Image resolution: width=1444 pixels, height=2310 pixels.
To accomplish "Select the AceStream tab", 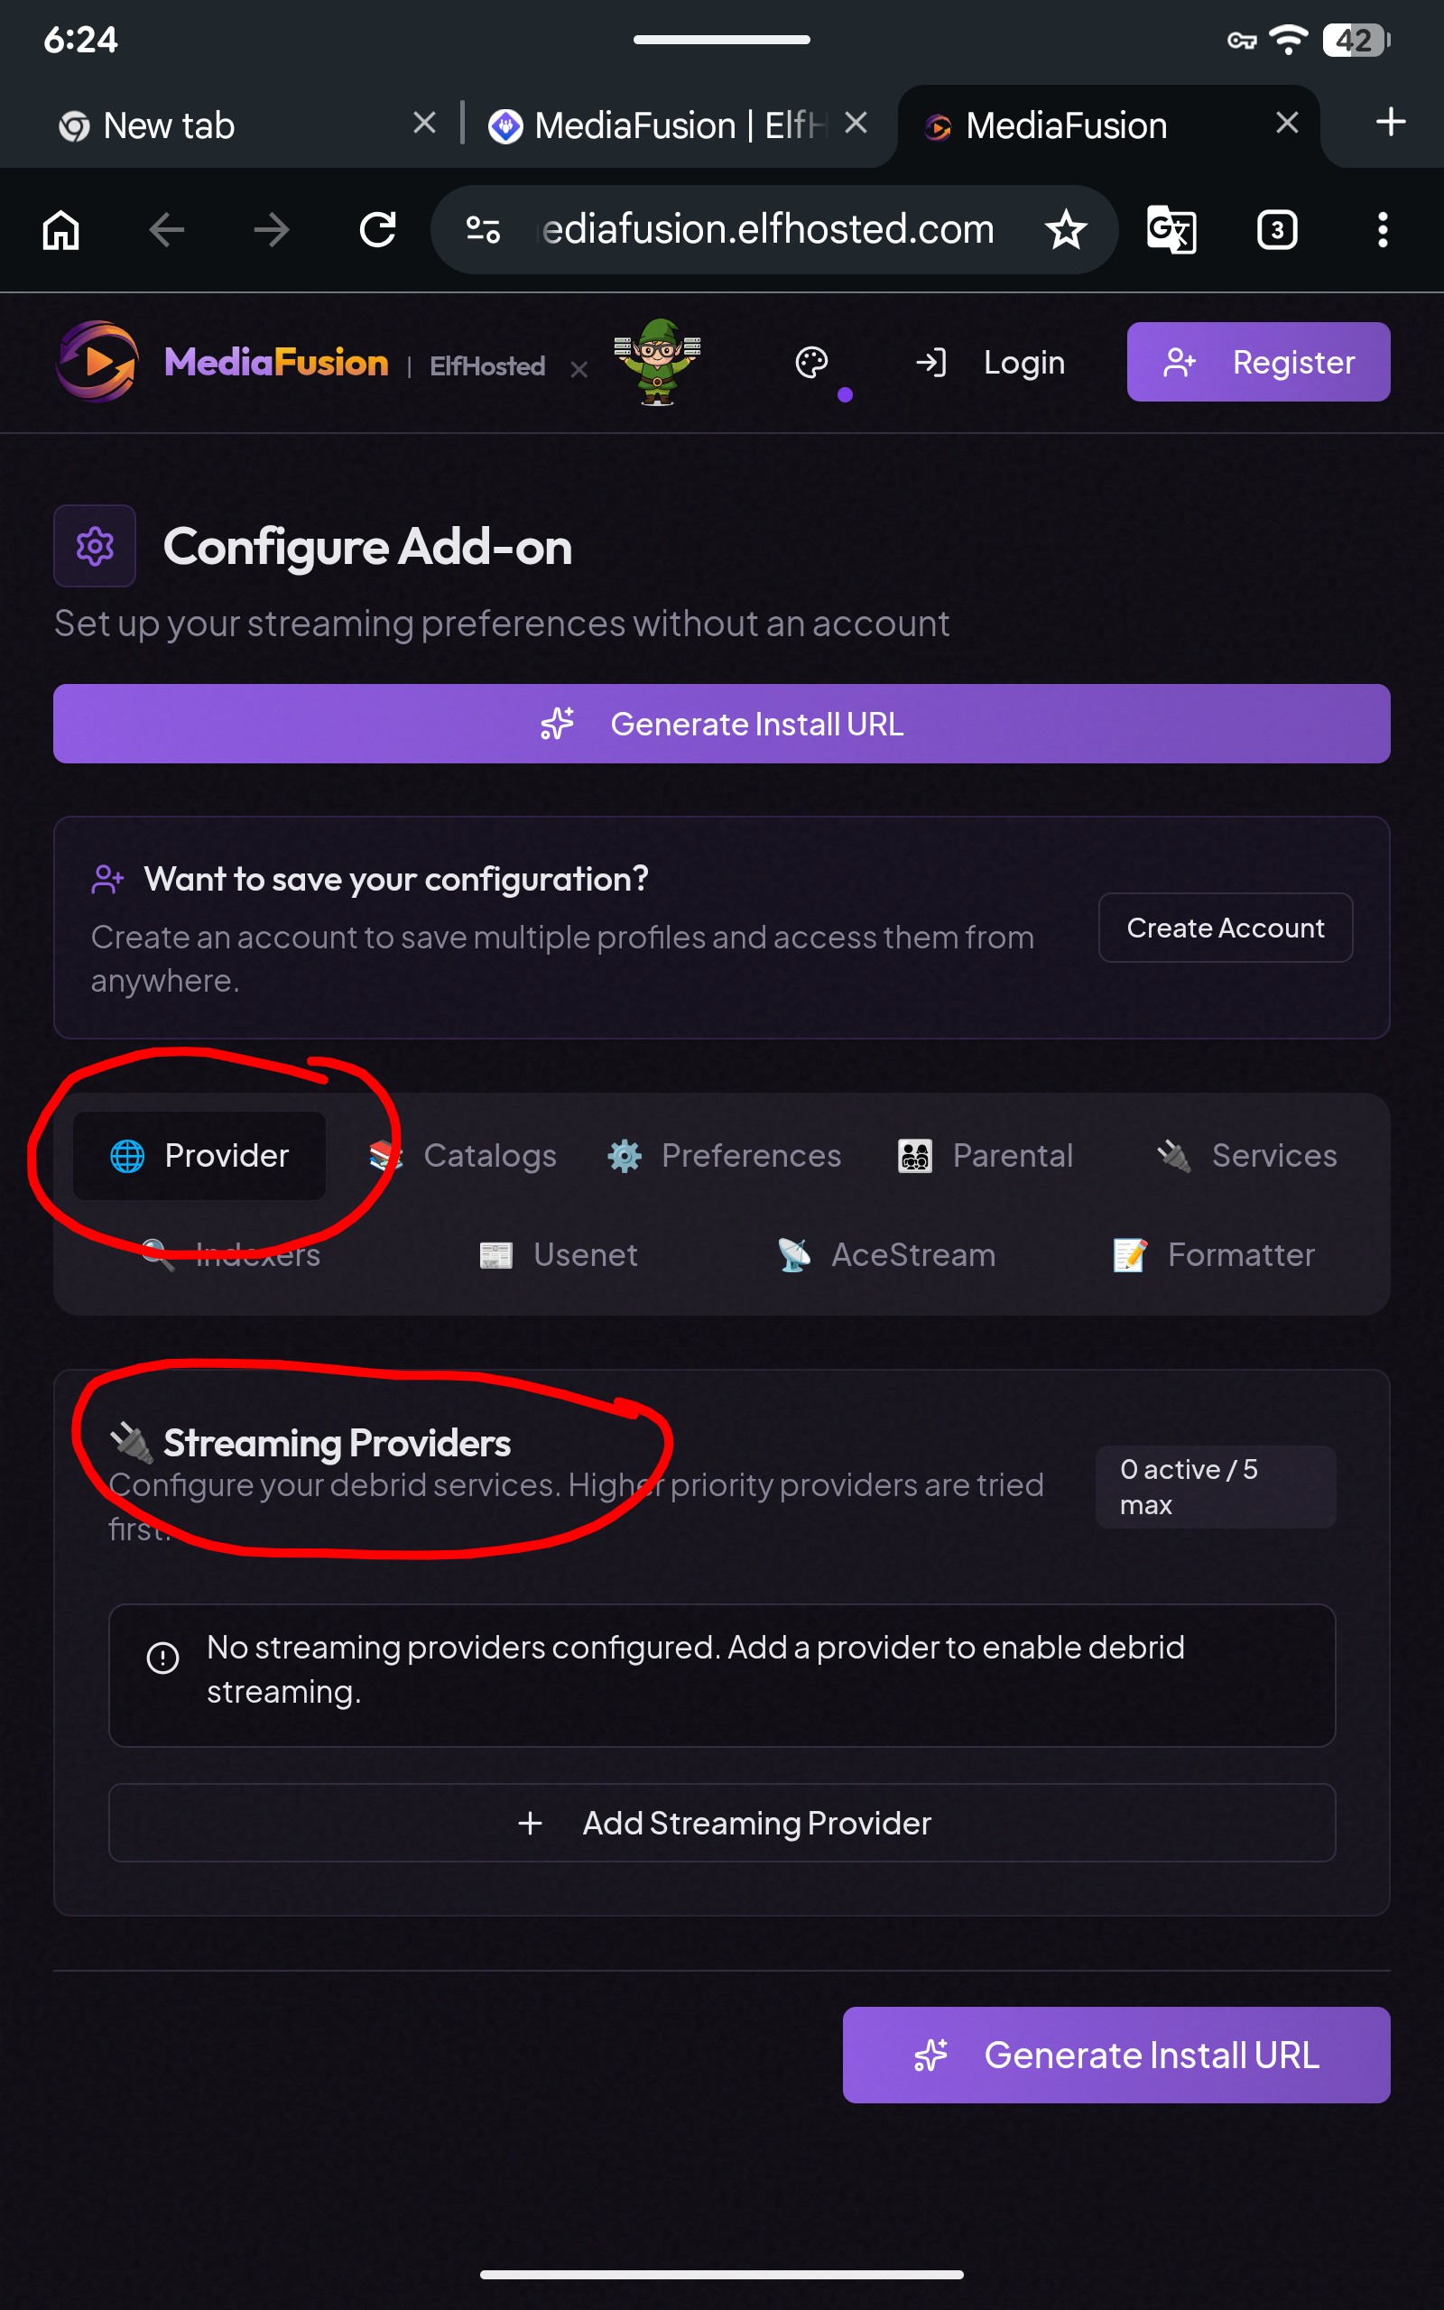I will [886, 1254].
